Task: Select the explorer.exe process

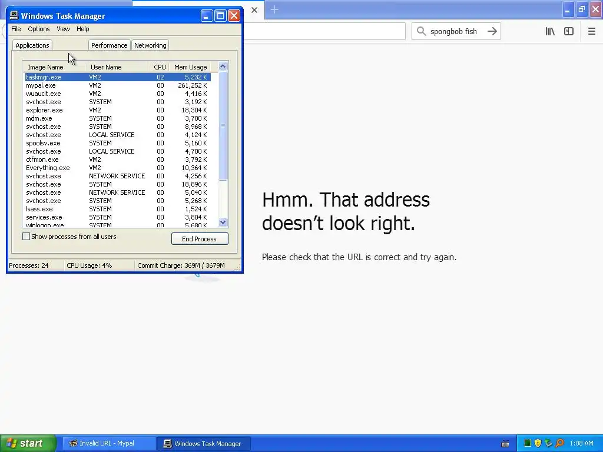Action: (118, 110)
